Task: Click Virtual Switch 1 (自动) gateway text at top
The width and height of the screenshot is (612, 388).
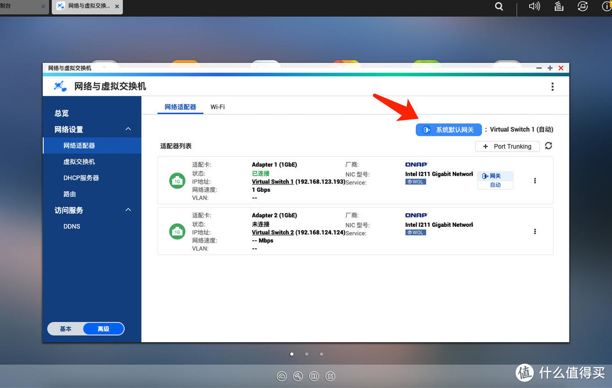Action: (521, 130)
